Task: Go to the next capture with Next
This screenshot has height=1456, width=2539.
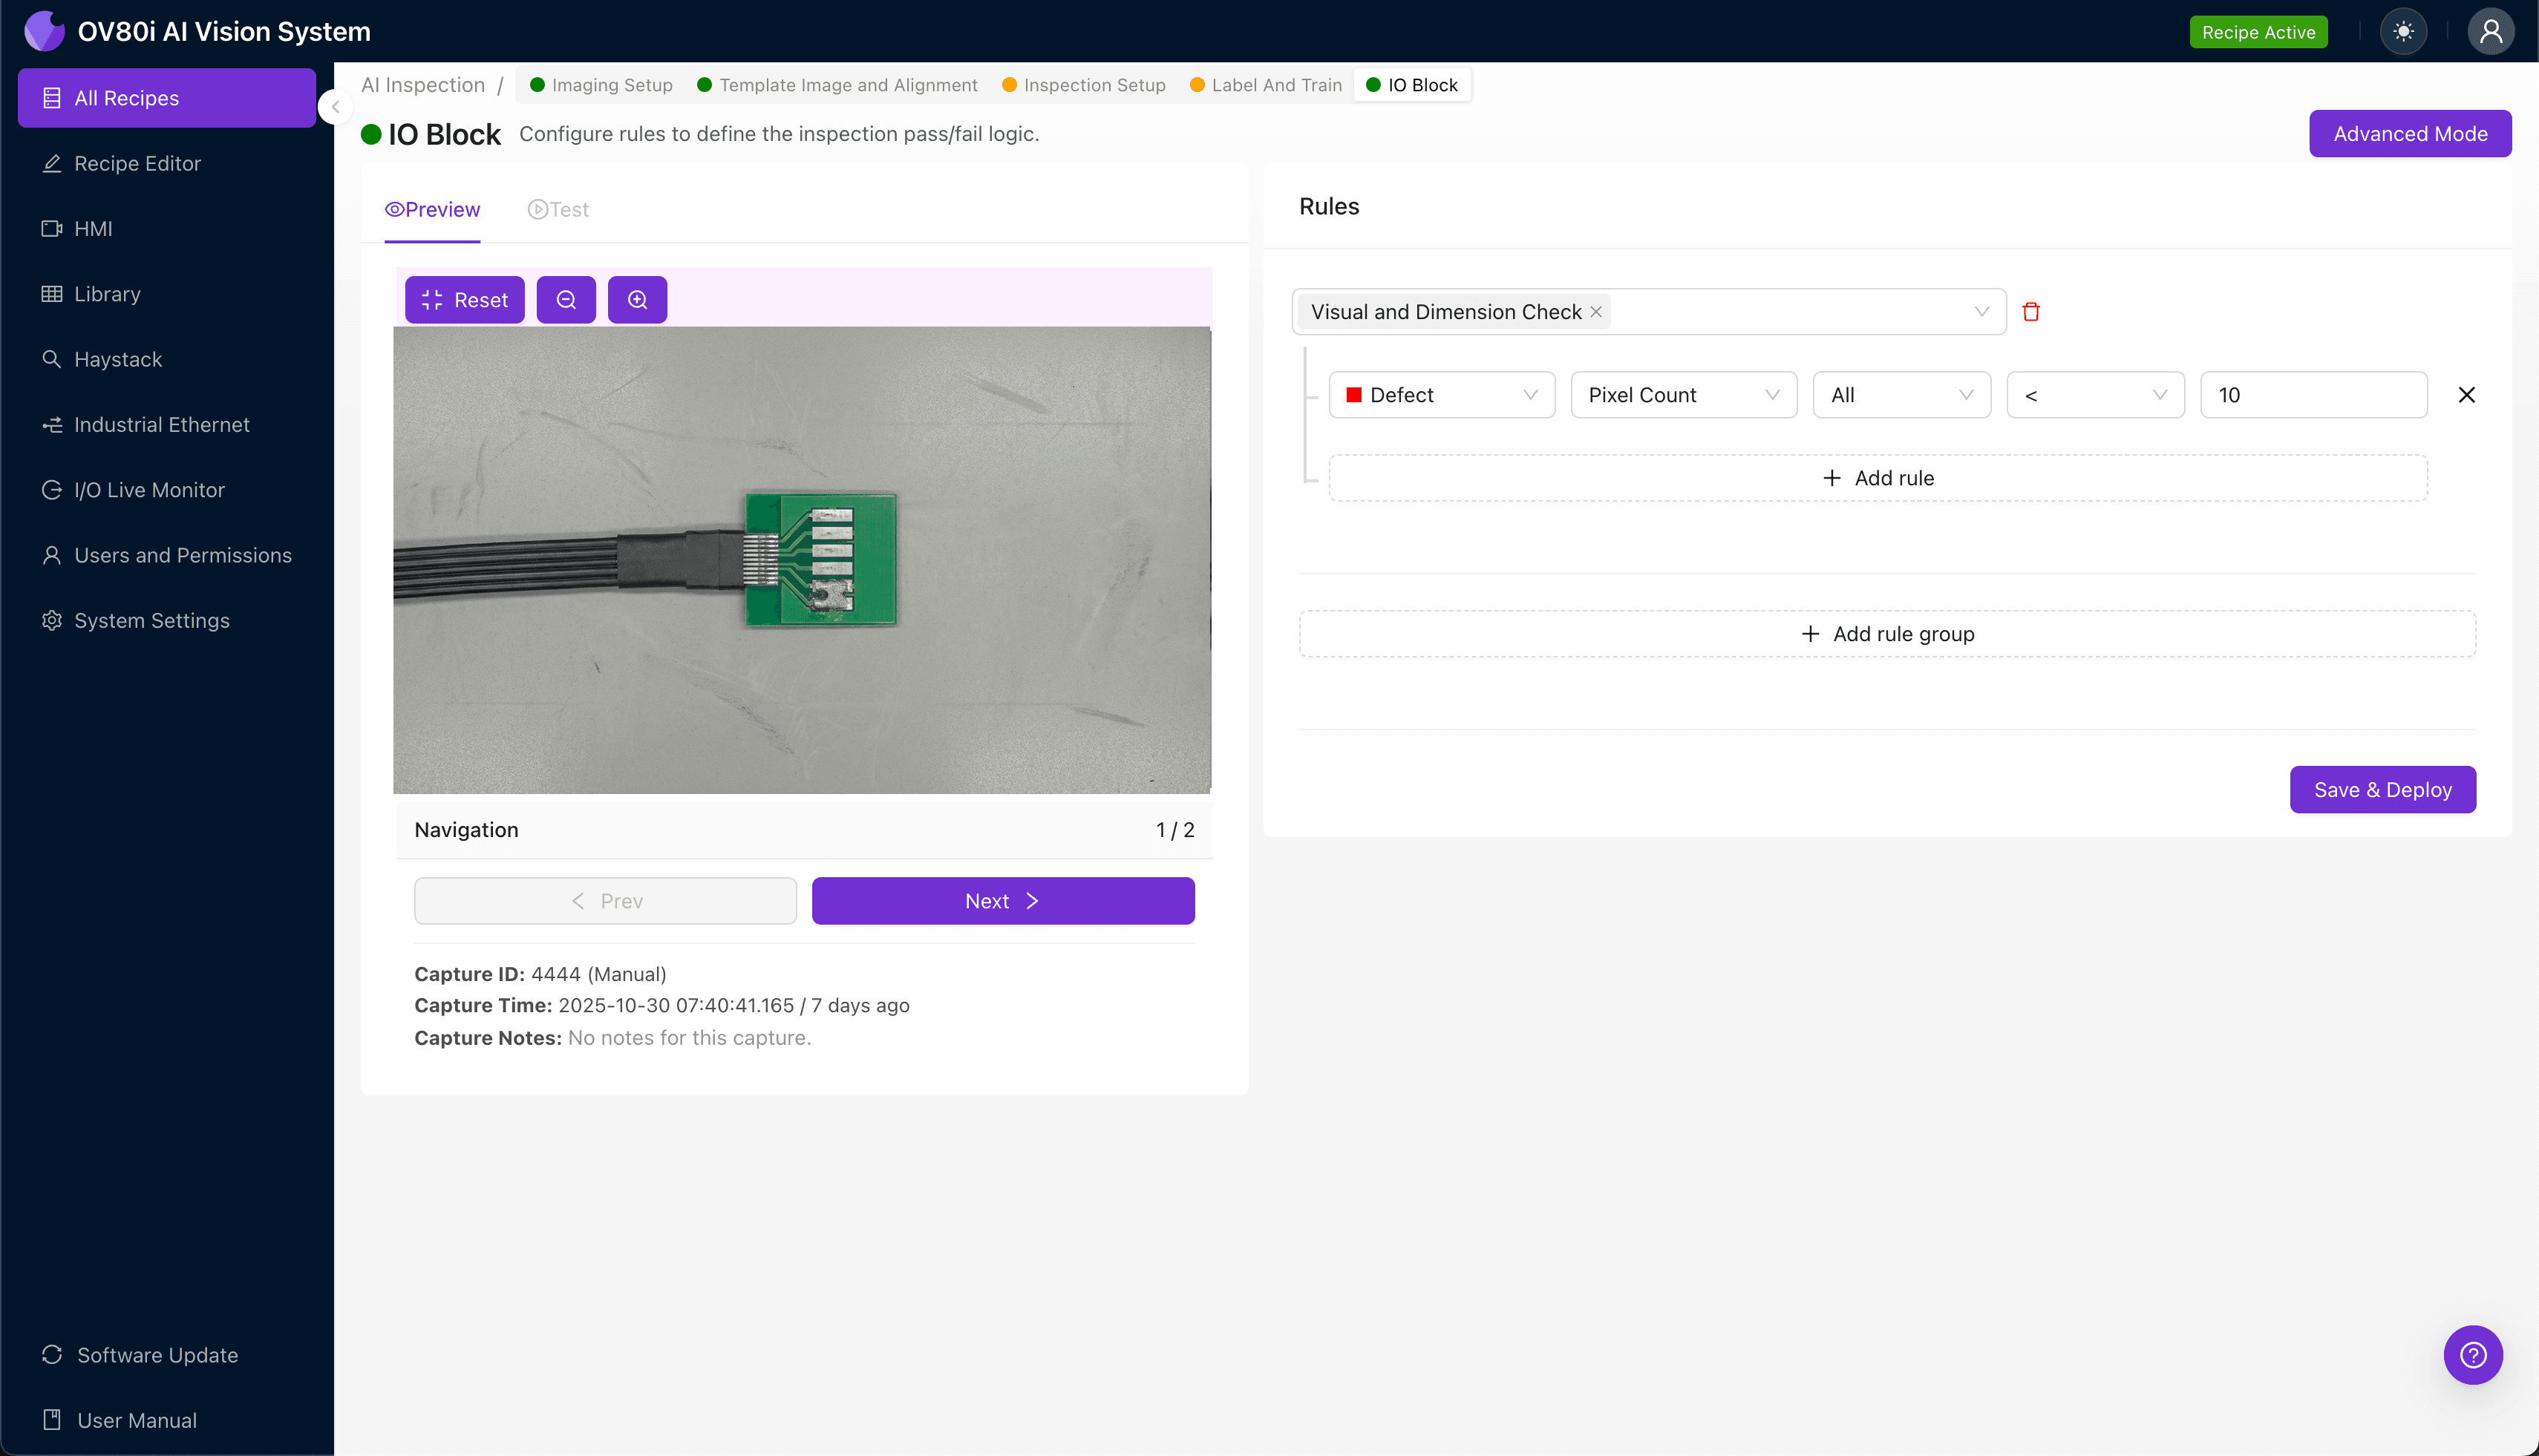Action: (x=1002, y=900)
